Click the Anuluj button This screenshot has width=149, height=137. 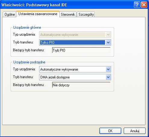coord(135,131)
